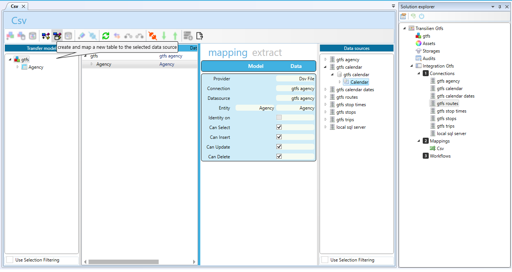Click the Model column header
512x272 pixels.
[256, 66]
